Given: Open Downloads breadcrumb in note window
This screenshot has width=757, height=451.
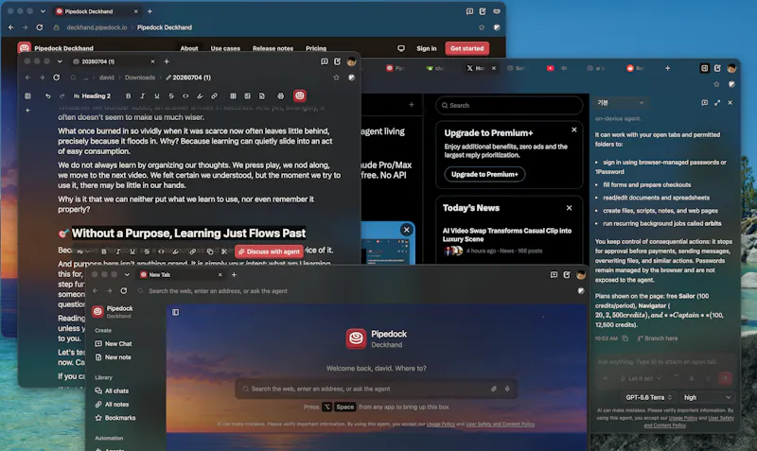Looking at the screenshot, I should (140, 78).
